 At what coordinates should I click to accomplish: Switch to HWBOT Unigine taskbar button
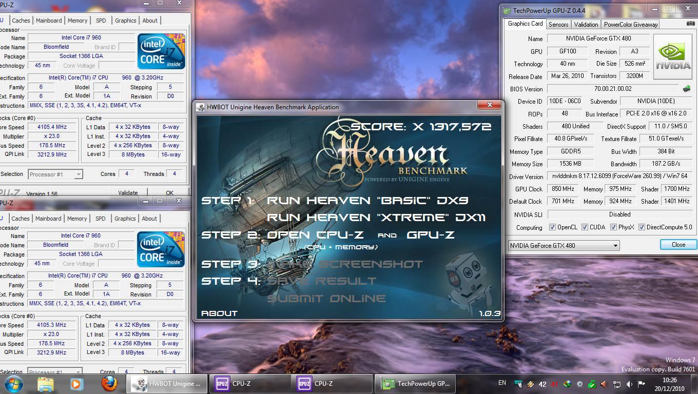(167, 384)
